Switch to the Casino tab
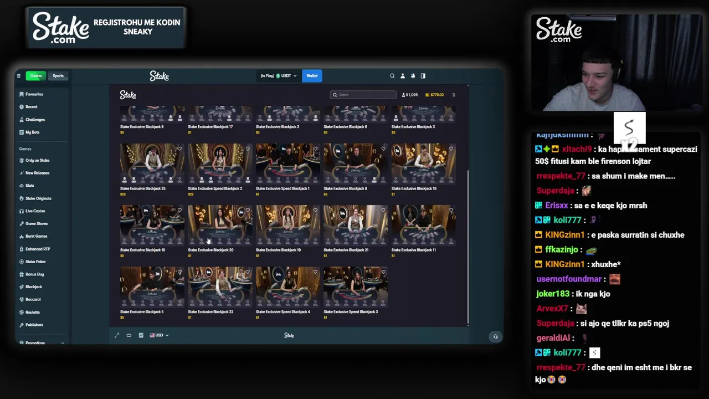Screen dimensions: 709x399 pos(36,76)
